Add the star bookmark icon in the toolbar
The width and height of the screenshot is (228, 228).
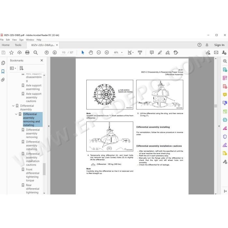(x=11, y=52)
